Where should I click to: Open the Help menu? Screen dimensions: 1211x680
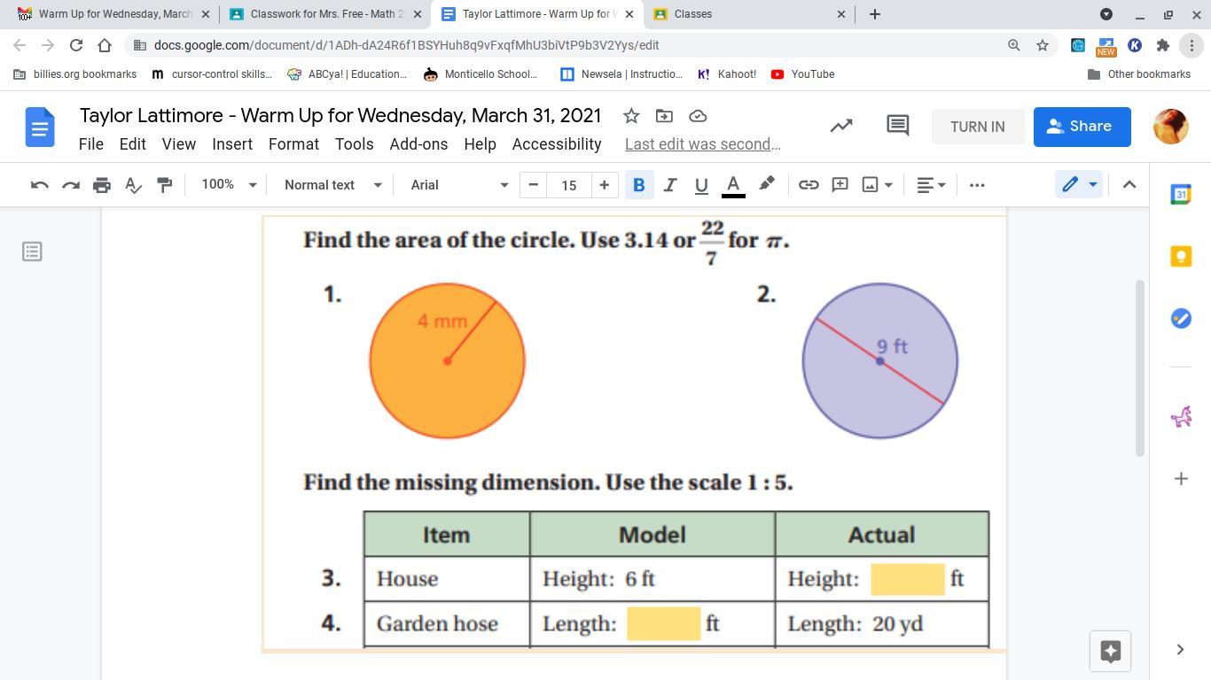pos(480,144)
